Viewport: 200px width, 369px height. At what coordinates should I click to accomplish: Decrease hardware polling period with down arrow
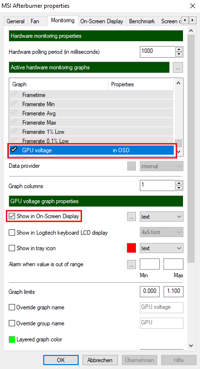click(x=180, y=54)
